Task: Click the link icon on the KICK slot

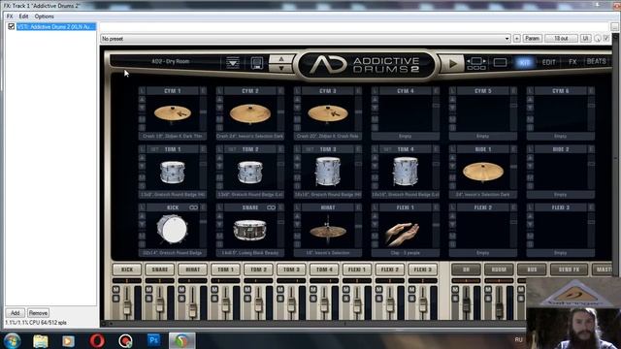Action: 193,207
